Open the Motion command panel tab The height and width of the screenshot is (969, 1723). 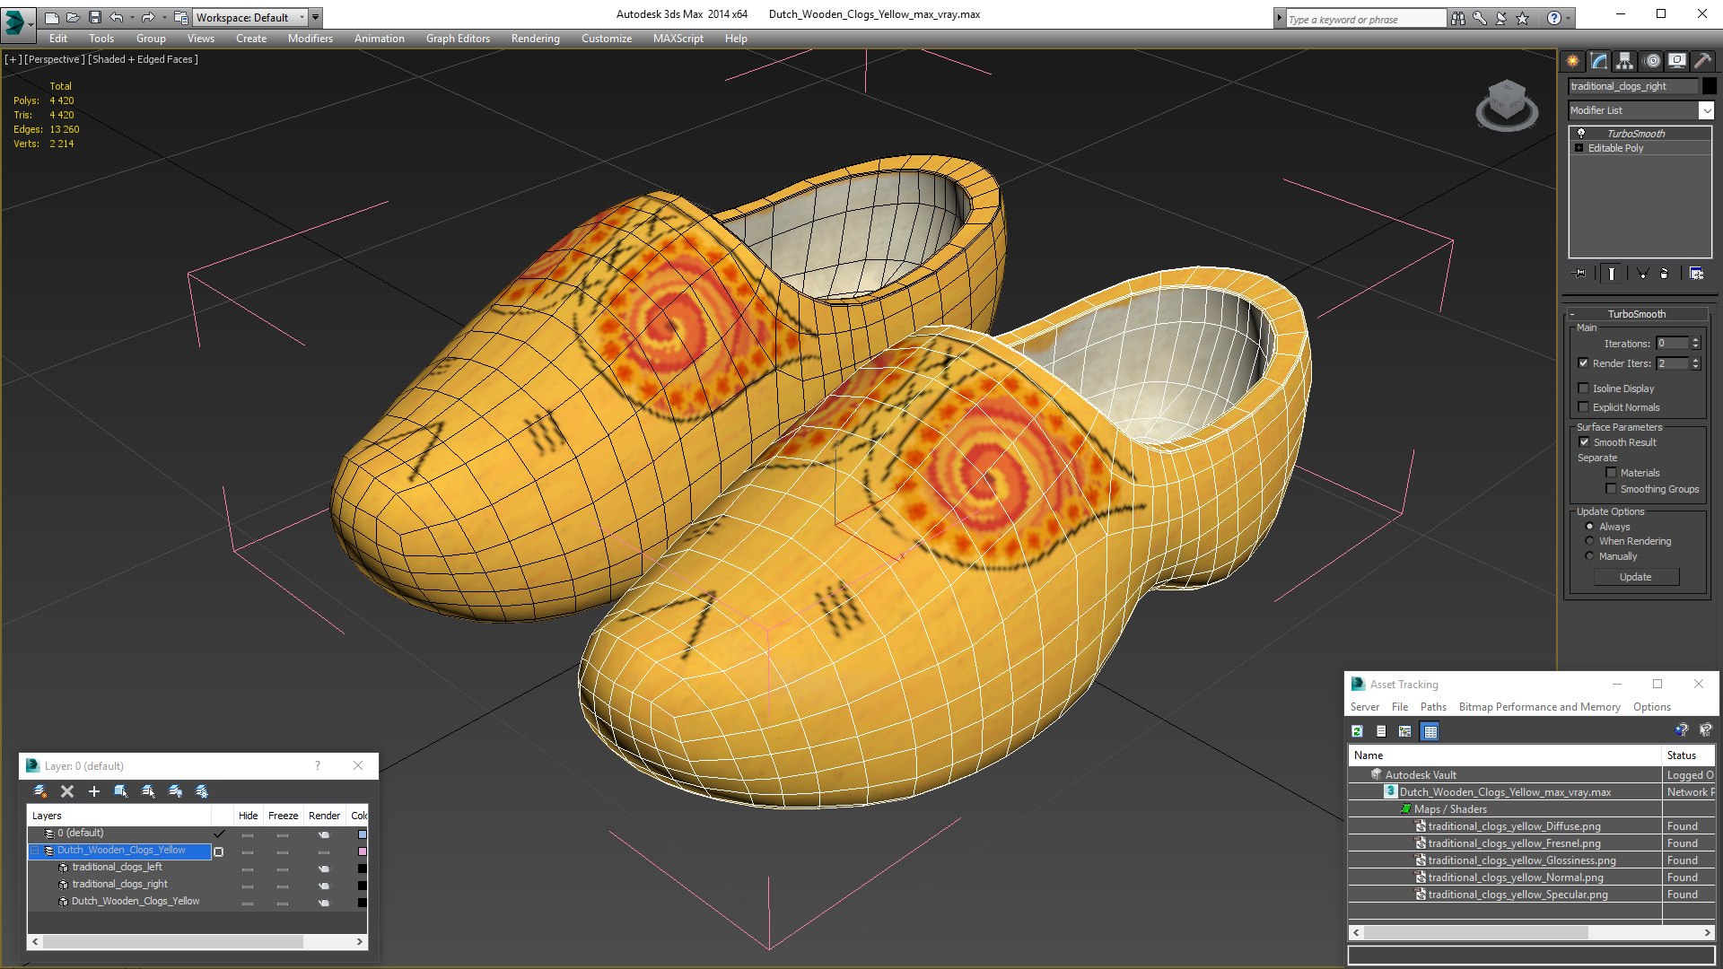pos(1652,61)
